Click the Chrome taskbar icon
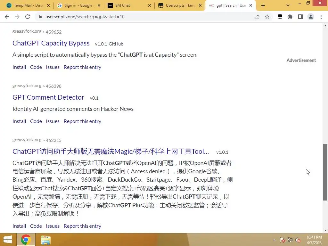The image size is (328, 246). 26,240
